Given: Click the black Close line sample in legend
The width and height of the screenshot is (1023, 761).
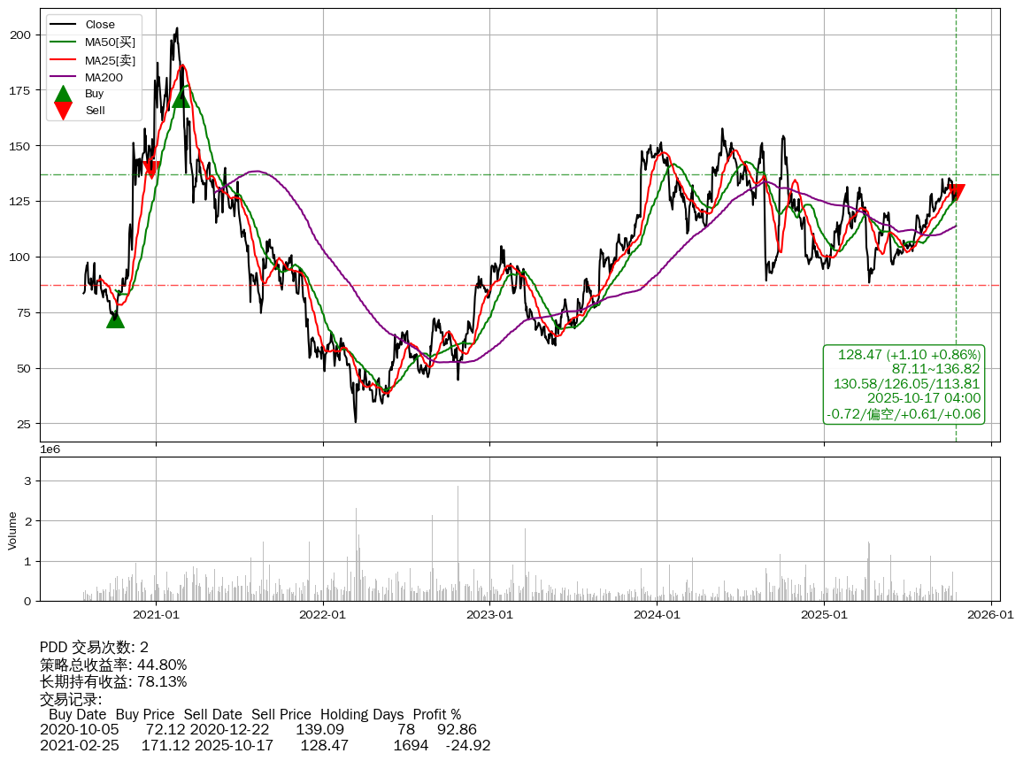Looking at the screenshot, I should [63, 25].
